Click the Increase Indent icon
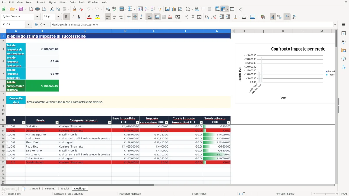Viewport: 349px width, 196px height. pos(222,17)
